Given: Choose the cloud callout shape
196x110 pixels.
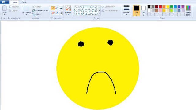Looking at the screenshot, I should [x=96, y=14].
